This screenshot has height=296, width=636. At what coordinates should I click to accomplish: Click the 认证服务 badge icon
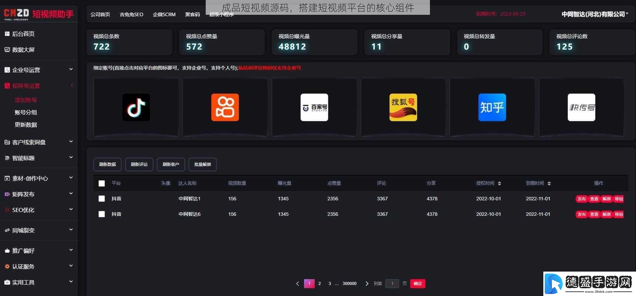click(x=7, y=266)
